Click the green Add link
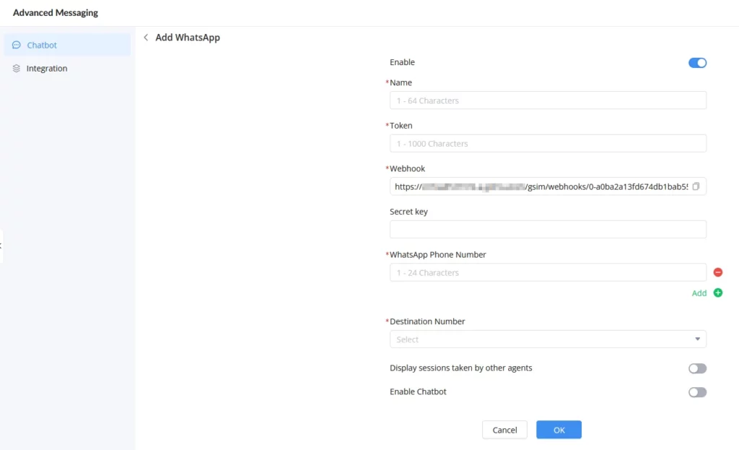This screenshot has height=450, width=739. point(699,293)
